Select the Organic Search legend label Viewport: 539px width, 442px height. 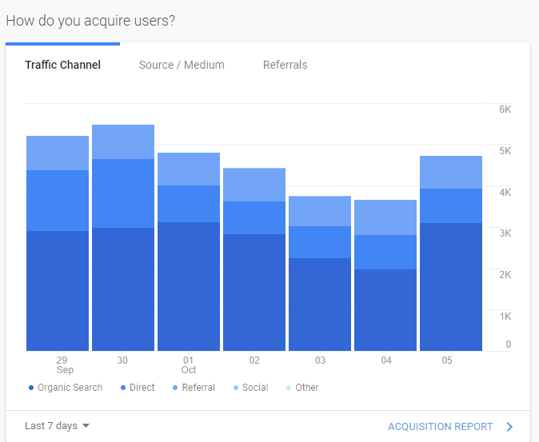pos(70,388)
